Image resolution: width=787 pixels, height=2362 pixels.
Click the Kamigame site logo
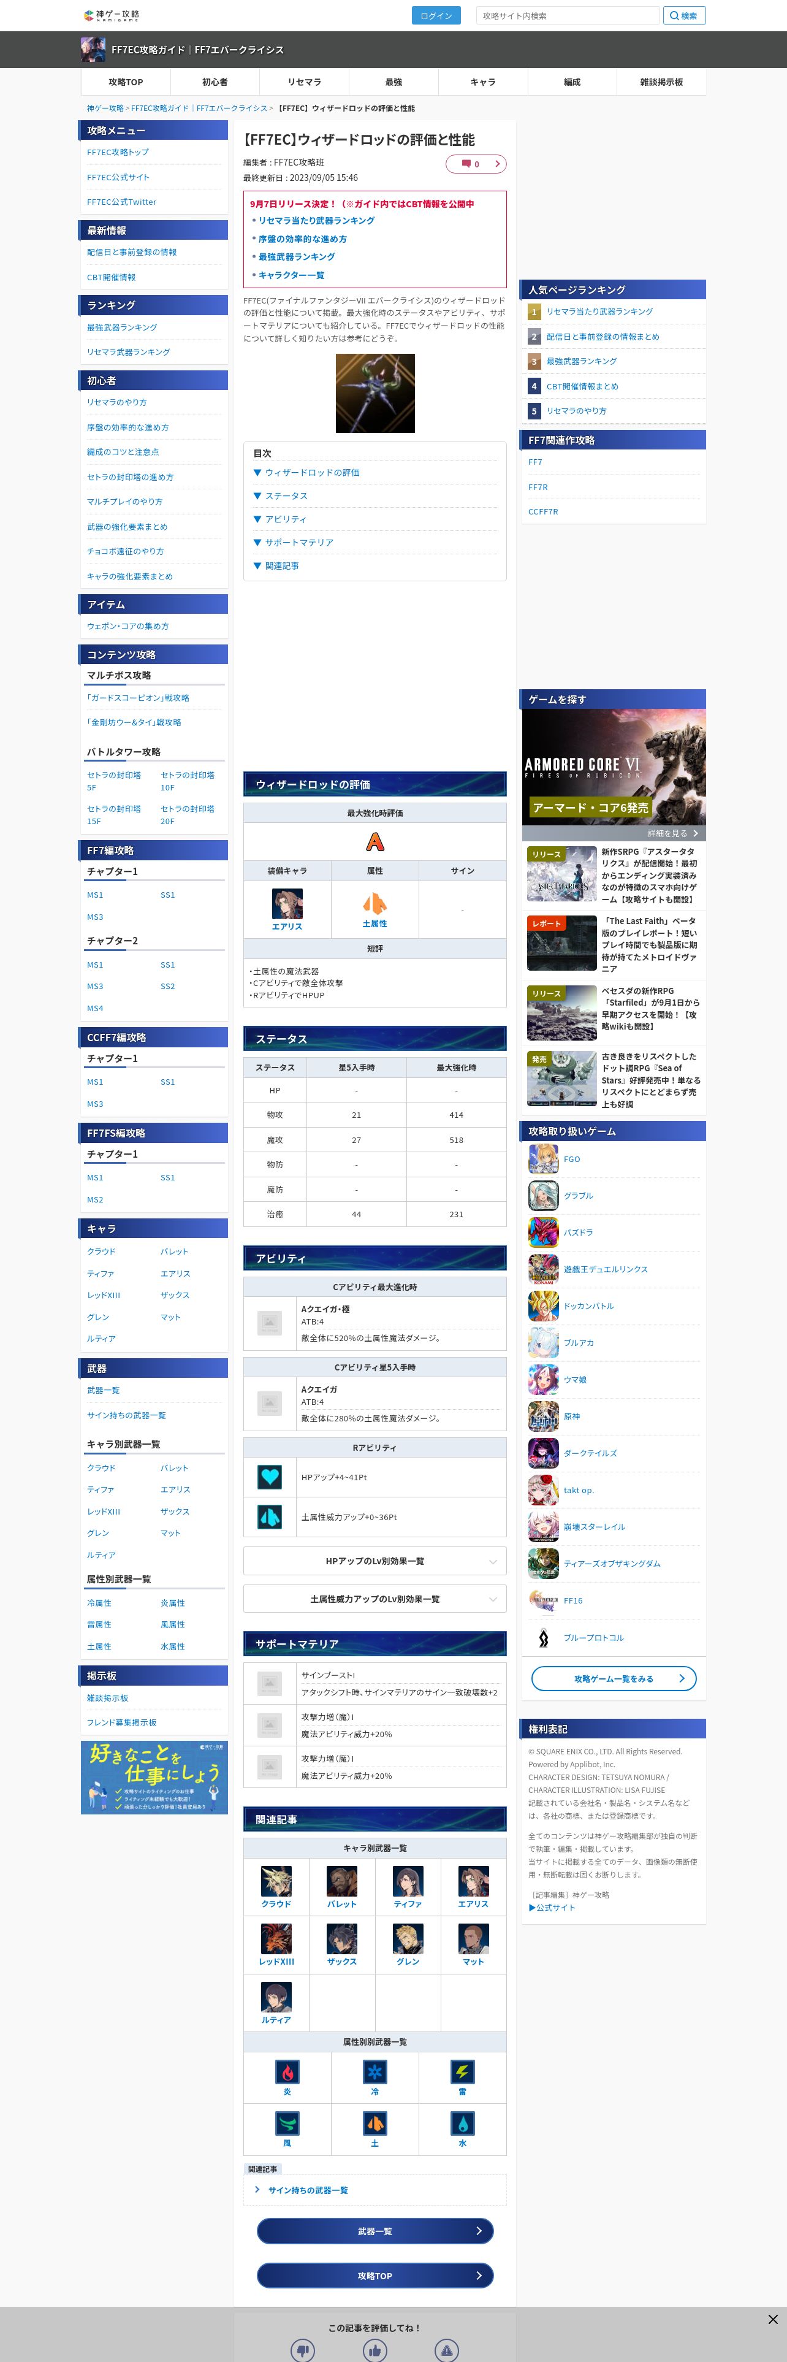click(111, 15)
